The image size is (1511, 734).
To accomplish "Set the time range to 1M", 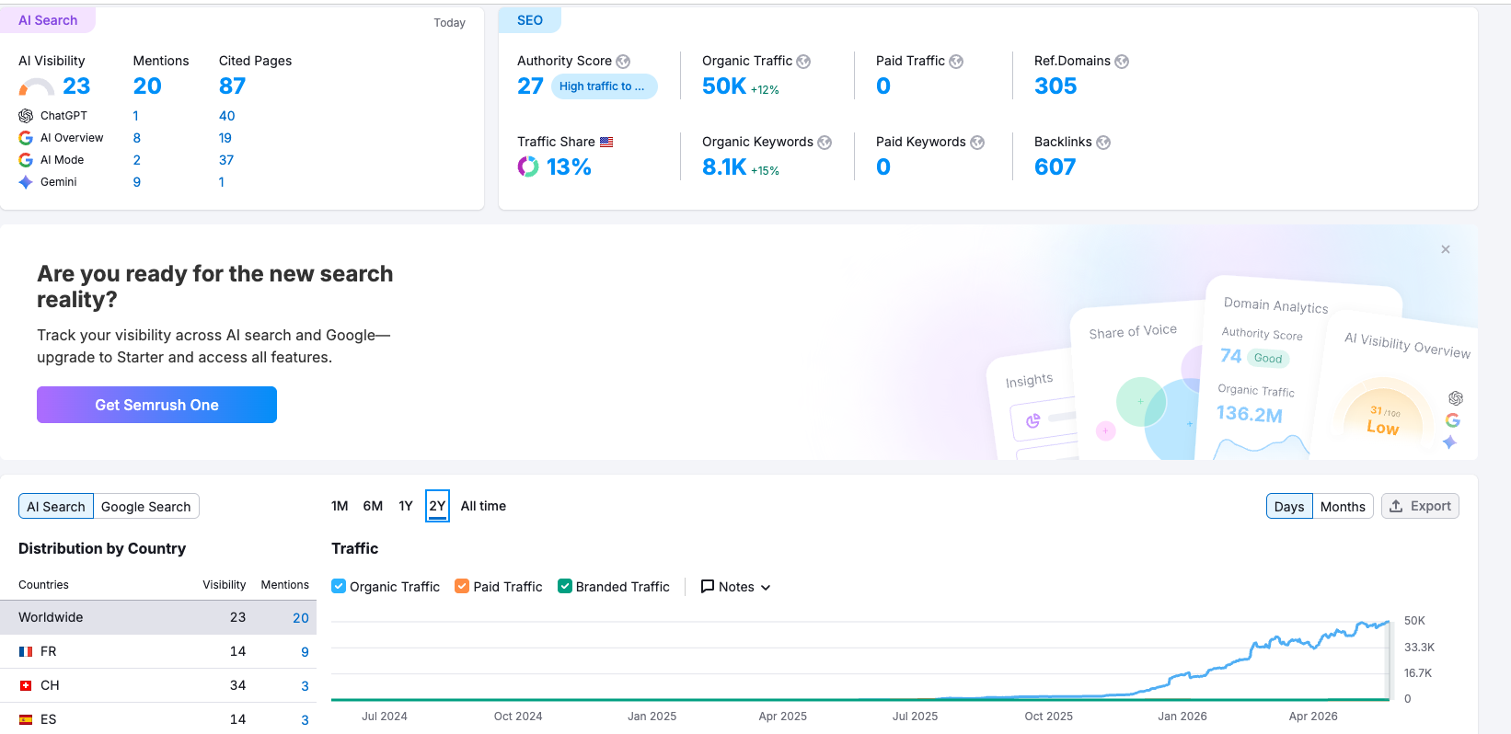I will coord(340,506).
